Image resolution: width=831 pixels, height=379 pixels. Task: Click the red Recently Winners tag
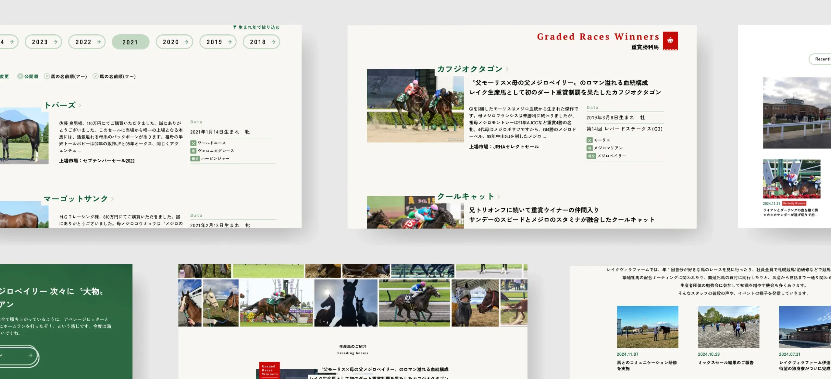[794, 203]
